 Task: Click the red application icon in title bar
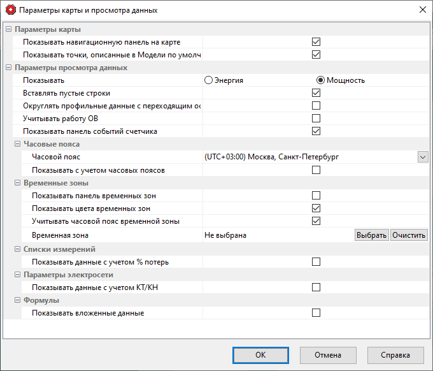click(x=11, y=10)
